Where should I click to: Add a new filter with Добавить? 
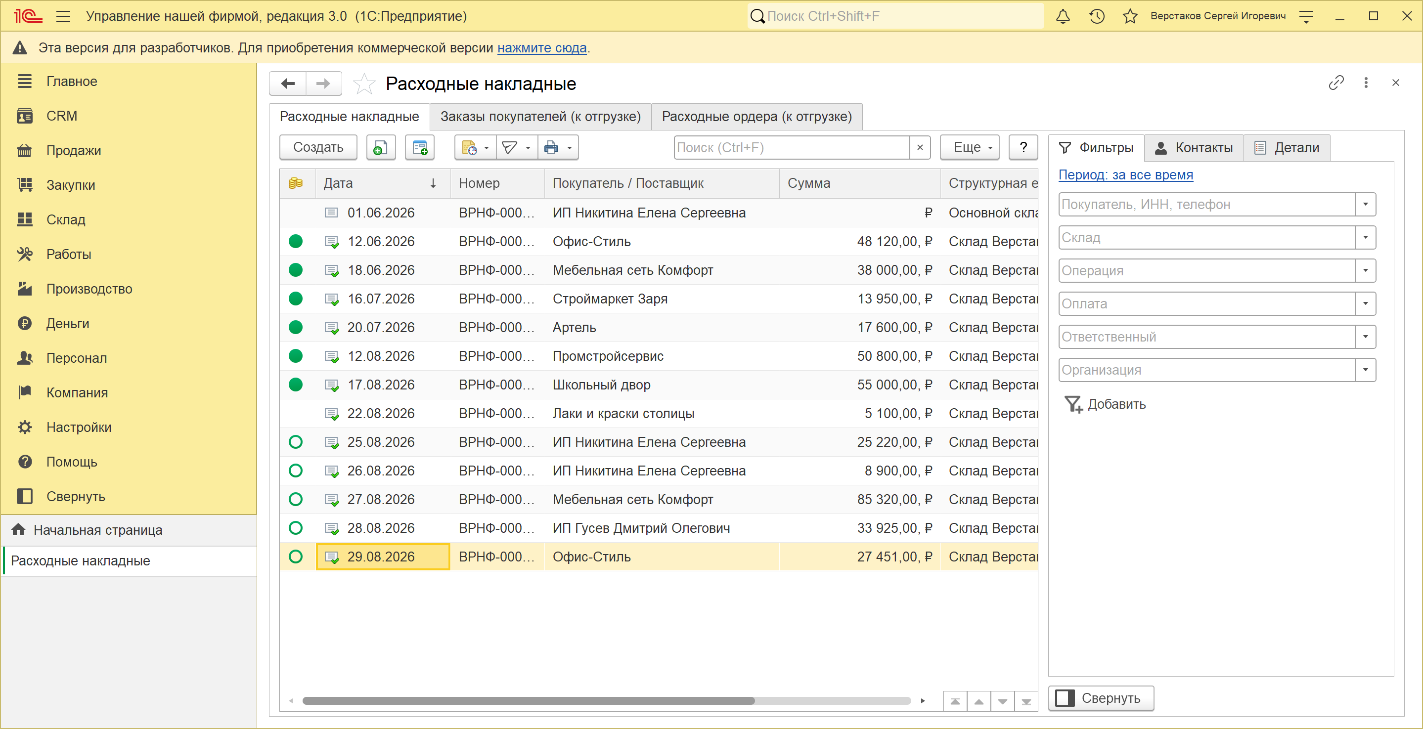pos(1105,404)
